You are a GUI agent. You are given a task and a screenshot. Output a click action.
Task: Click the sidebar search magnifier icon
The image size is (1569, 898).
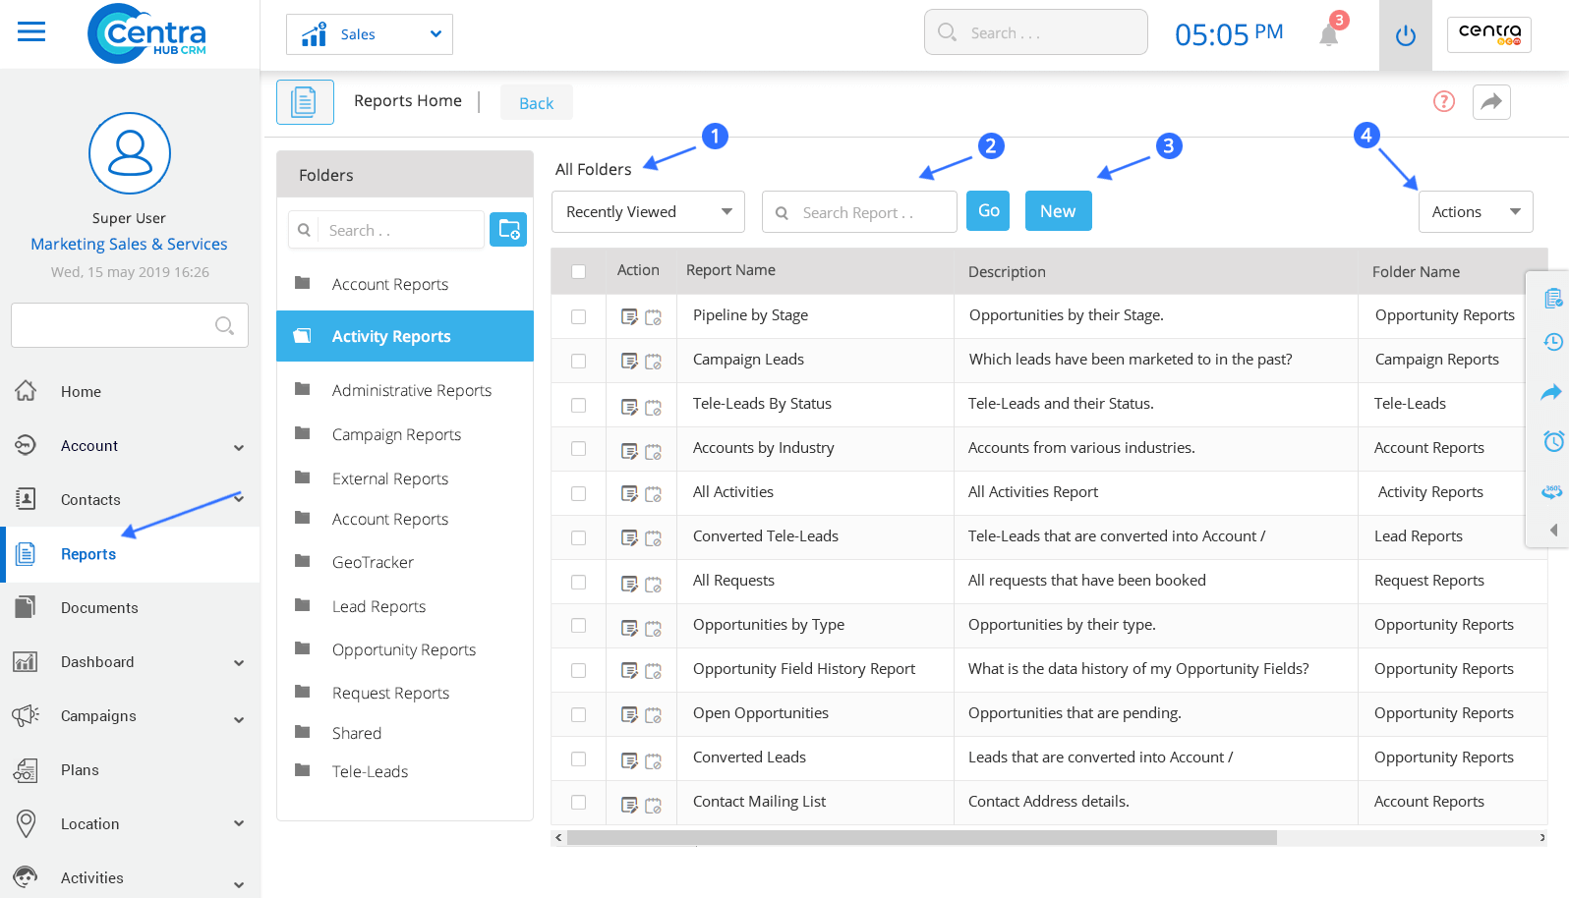pos(224,325)
